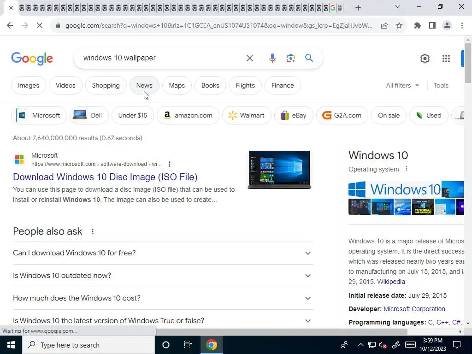Select the Finance filter tab

283,85
